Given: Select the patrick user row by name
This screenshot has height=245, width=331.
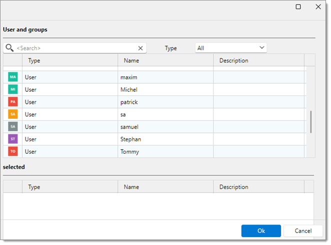Looking at the screenshot, I should click(128, 102).
